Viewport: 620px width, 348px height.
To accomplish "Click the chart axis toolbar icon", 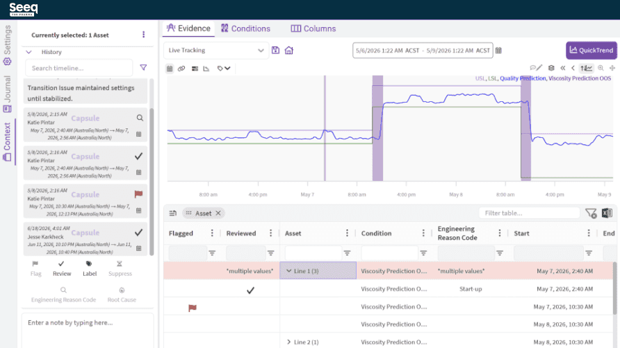I will [x=206, y=68].
